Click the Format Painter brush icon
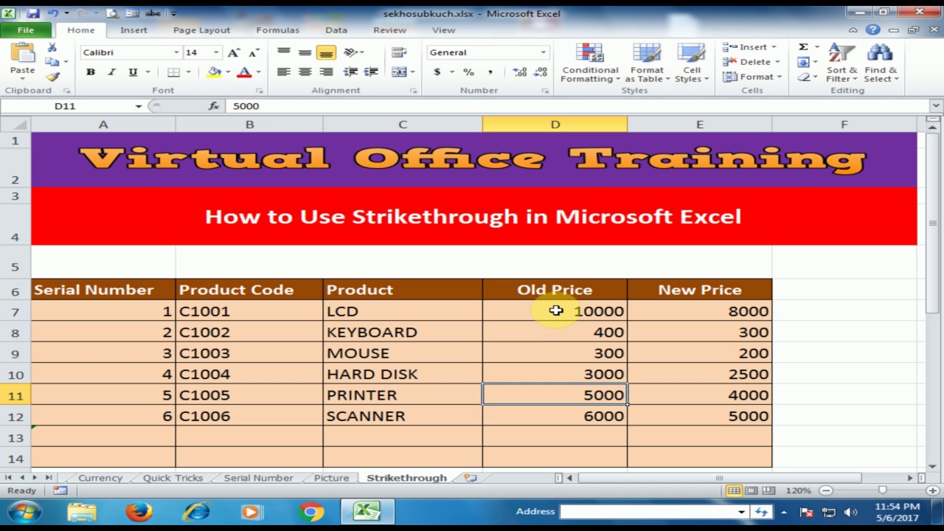 click(52, 77)
